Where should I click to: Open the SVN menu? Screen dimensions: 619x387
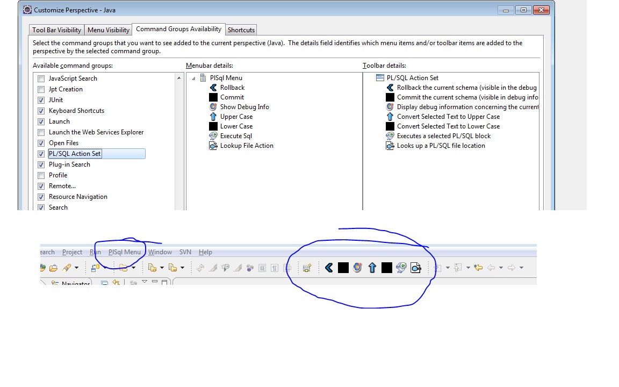click(x=185, y=252)
